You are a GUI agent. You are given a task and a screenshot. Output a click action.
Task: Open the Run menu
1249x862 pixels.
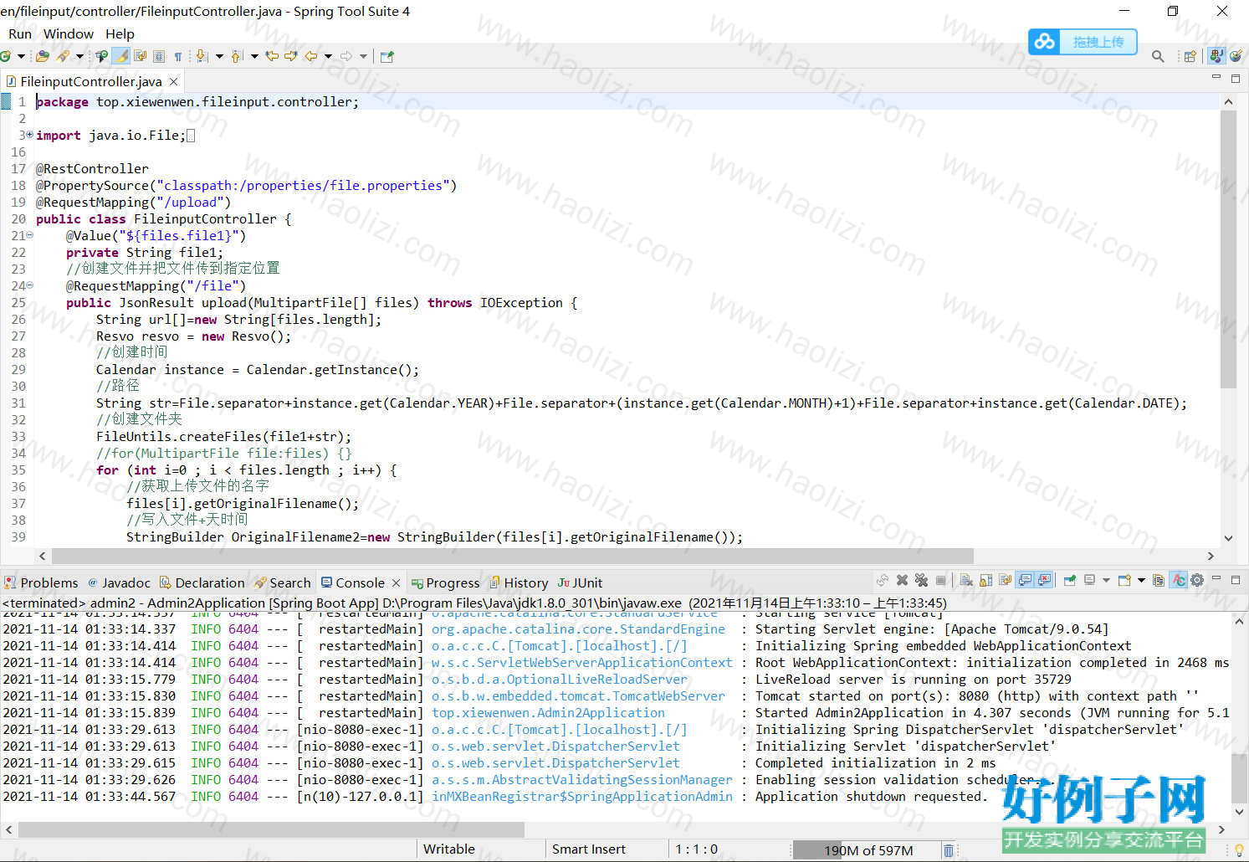(x=20, y=34)
